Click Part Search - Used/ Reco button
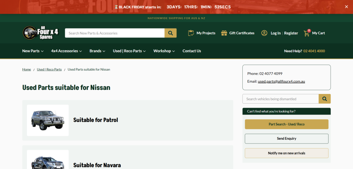Screen dimensions: 353x169 tap(286, 124)
